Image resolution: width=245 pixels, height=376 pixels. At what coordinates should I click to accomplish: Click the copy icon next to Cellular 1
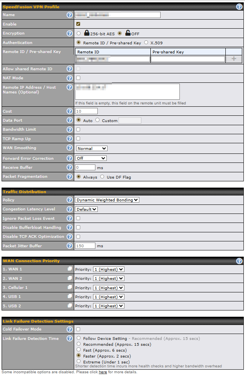(x=69, y=287)
